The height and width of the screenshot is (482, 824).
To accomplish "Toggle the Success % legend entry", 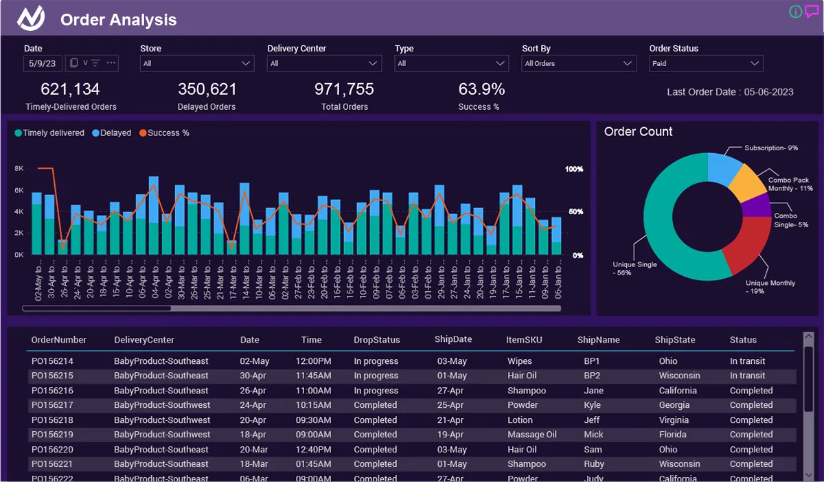I will (164, 133).
